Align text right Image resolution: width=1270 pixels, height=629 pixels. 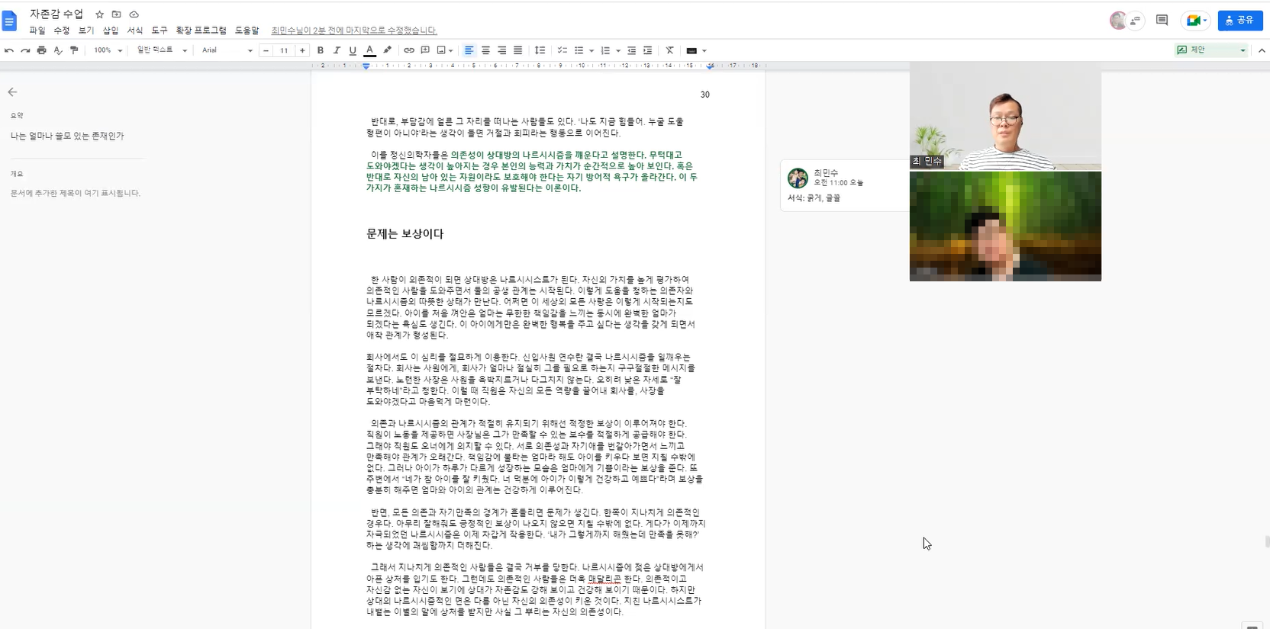click(501, 50)
